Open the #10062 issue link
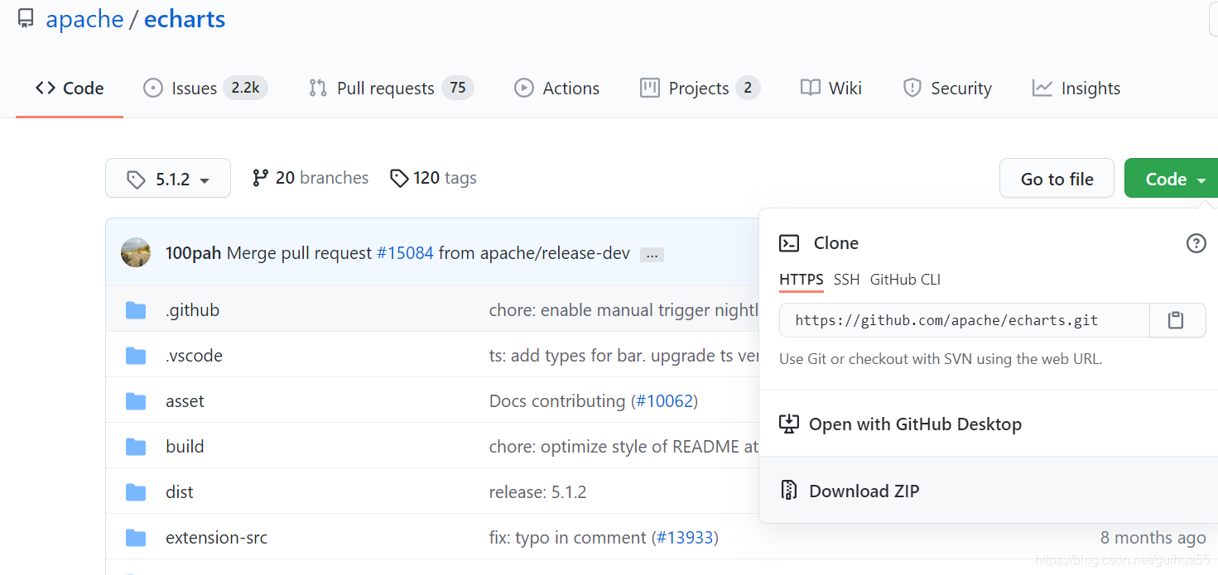This screenshot has width=1218, height=575. [x=664, y=401]
